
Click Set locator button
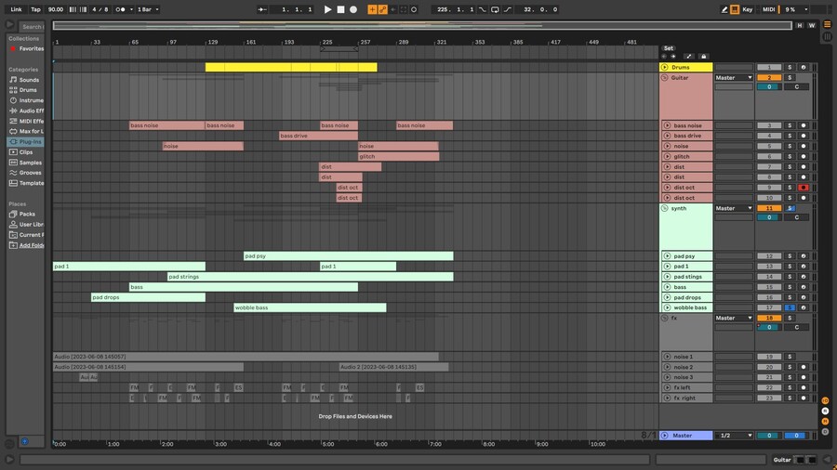(669, 48)
